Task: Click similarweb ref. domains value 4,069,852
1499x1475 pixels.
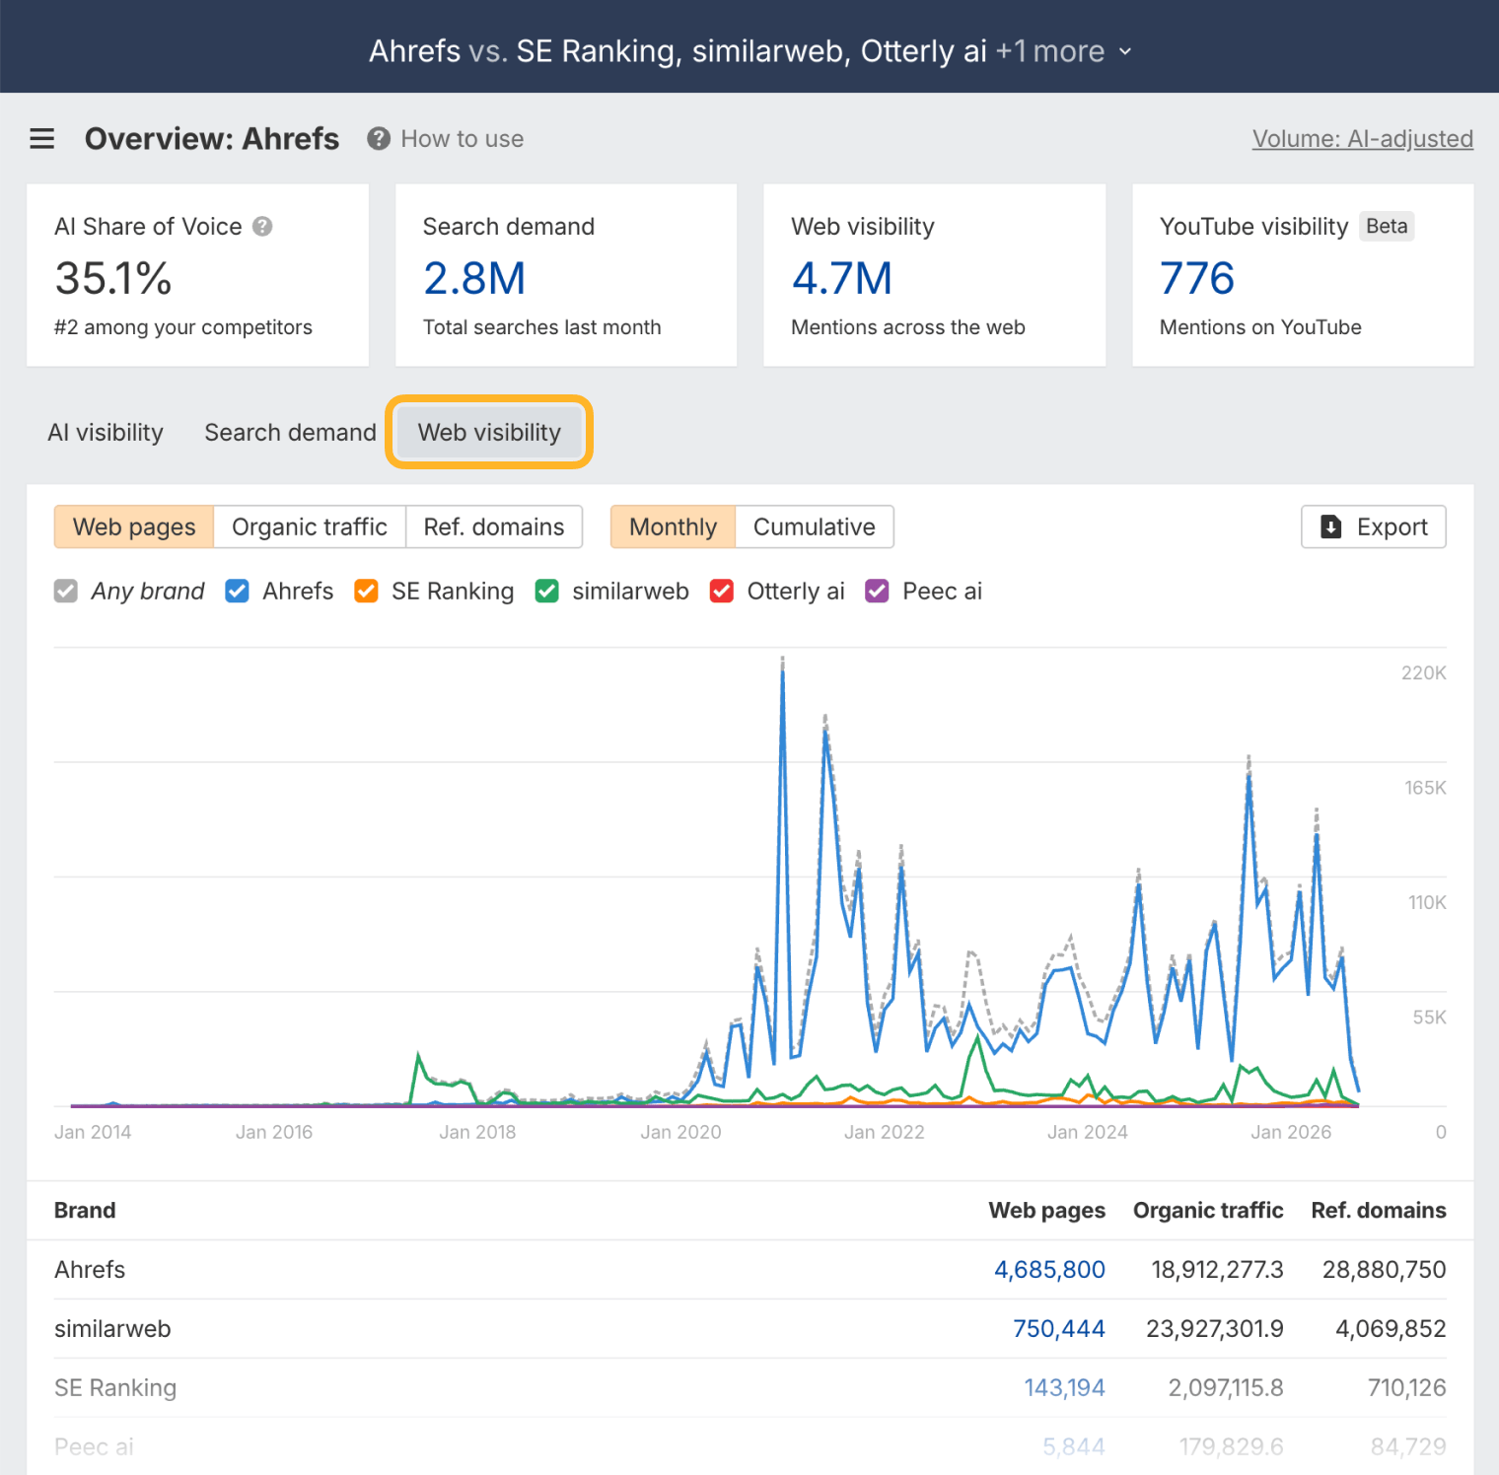Action: click(x=1391, y=1328)
